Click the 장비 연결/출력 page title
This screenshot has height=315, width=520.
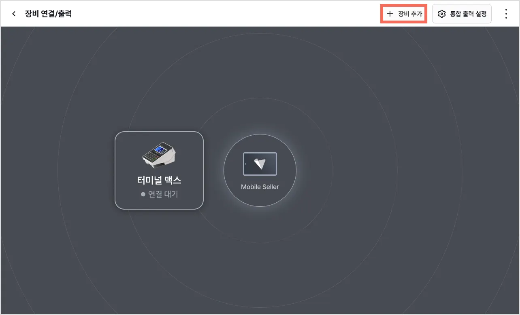pos(49,14)
